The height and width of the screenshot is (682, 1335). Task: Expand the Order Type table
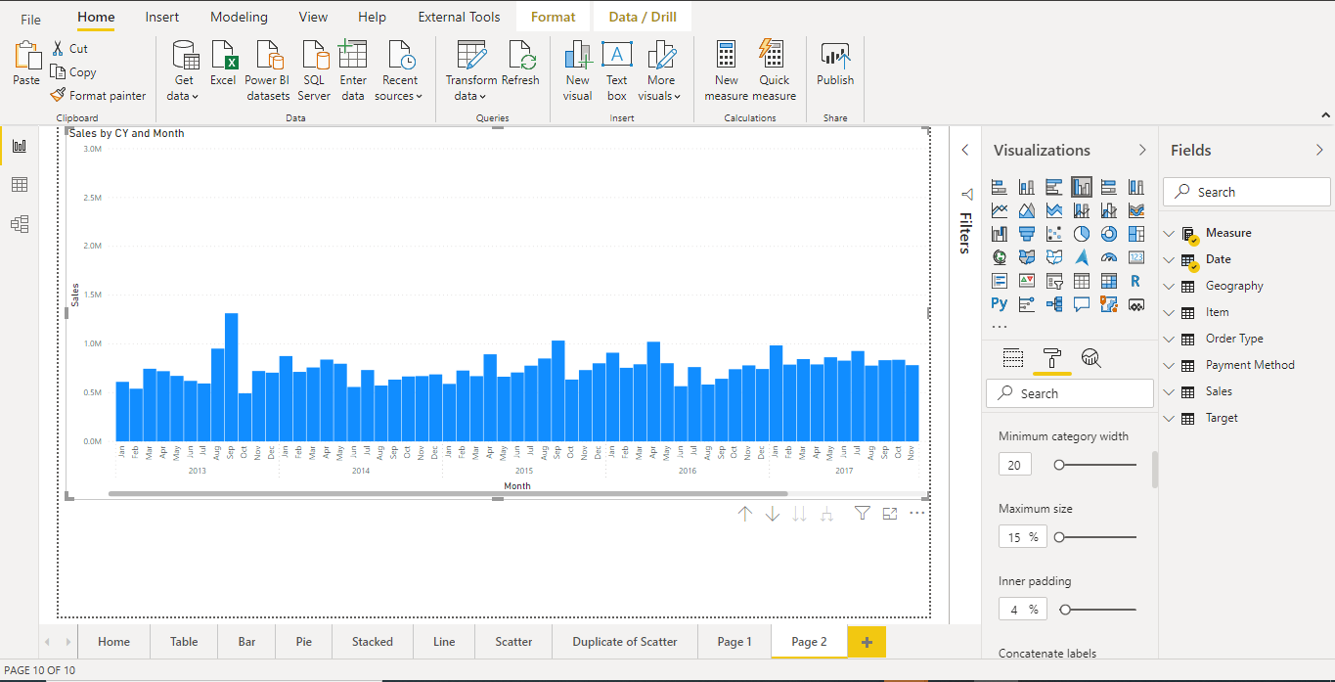pos(1169,339)
